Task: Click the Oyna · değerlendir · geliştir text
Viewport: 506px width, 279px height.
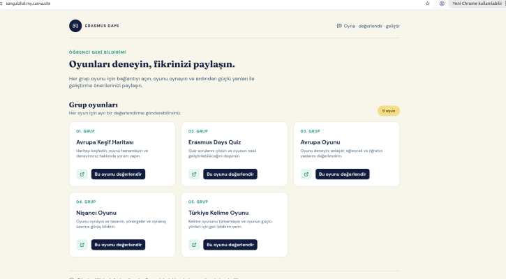Action: pos(372,26)
